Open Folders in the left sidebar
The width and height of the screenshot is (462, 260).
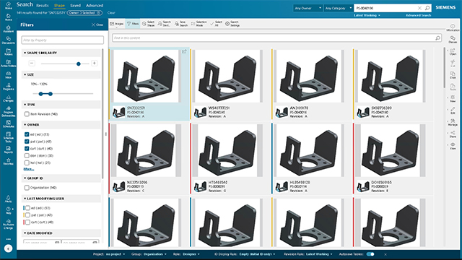click(x=8, y=52)
